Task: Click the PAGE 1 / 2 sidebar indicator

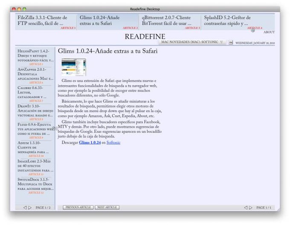Action: (43, 208)
